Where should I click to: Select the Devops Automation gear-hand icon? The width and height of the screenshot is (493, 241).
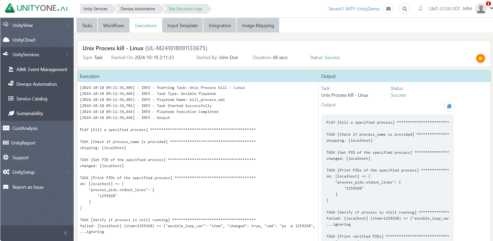point(11,84)
